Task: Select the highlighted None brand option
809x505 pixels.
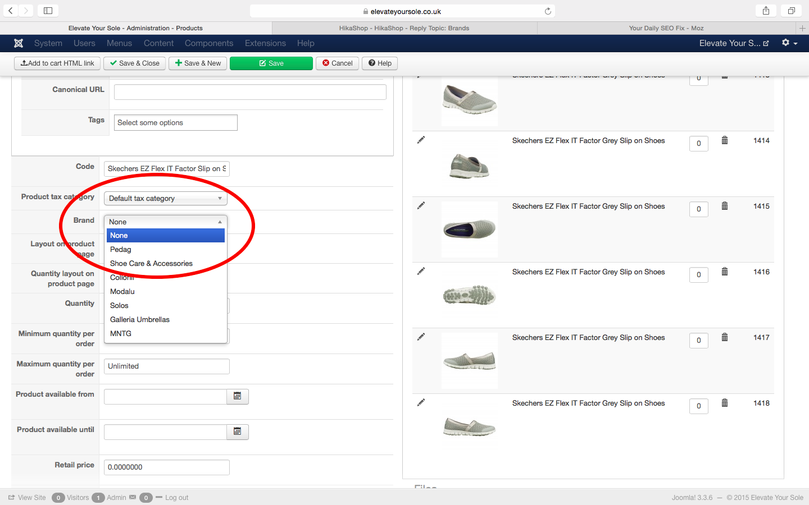Action: pyautogui.click(x=166, y=236)
